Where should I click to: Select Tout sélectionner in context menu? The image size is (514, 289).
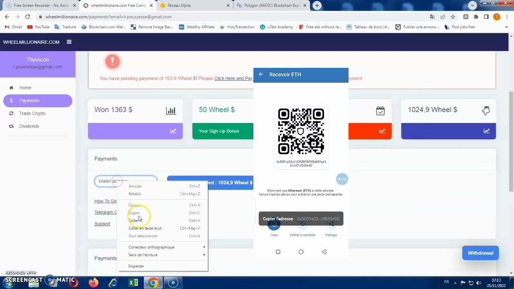pyautogui.click(x=163, y=236)
